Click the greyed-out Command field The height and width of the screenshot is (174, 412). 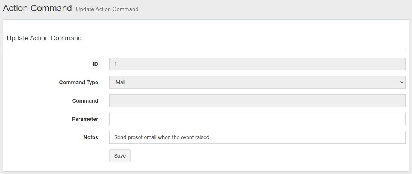coord(257,101)
